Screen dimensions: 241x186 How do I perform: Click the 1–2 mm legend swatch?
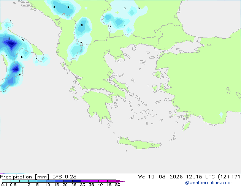[24, 181]
